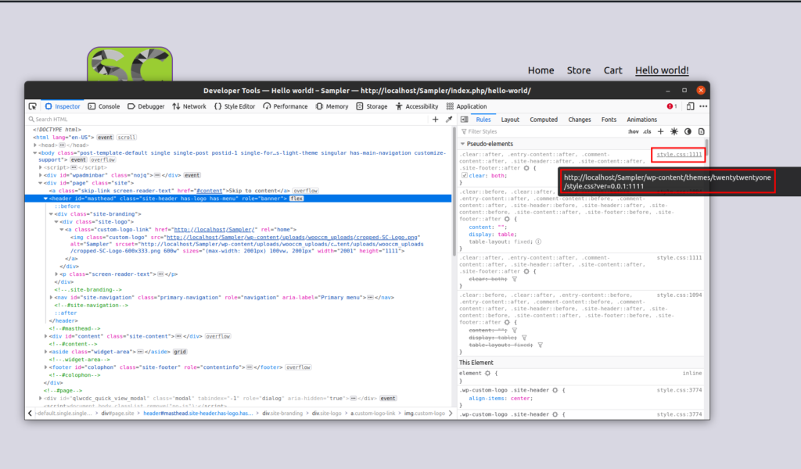Activate the element picker icon
This screenshot has height=469, width=801.
tap(33, 106)
